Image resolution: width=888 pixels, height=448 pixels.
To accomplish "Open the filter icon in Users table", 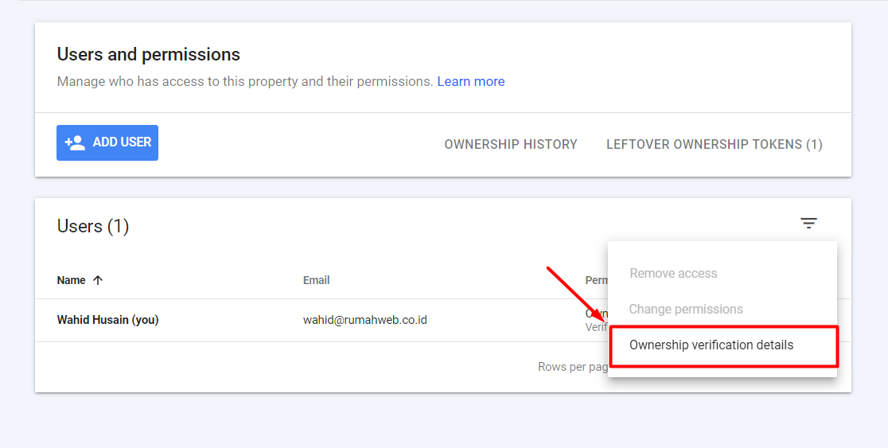I will [808, 224].
